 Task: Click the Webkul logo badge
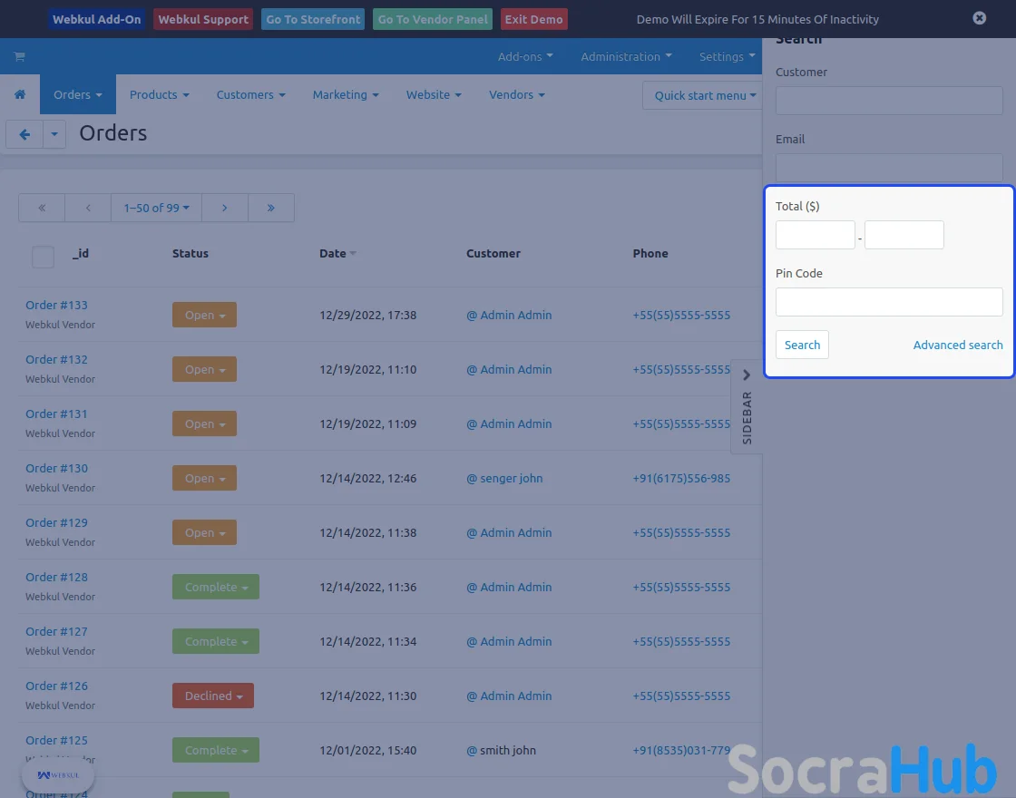click(58, 775)
